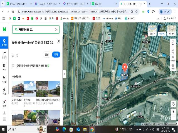
Task: Click the red location pin on map
Action: tap(125, 68)
